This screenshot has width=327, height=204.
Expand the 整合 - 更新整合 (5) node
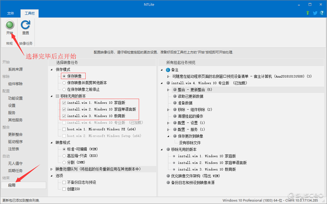(168, 89)
